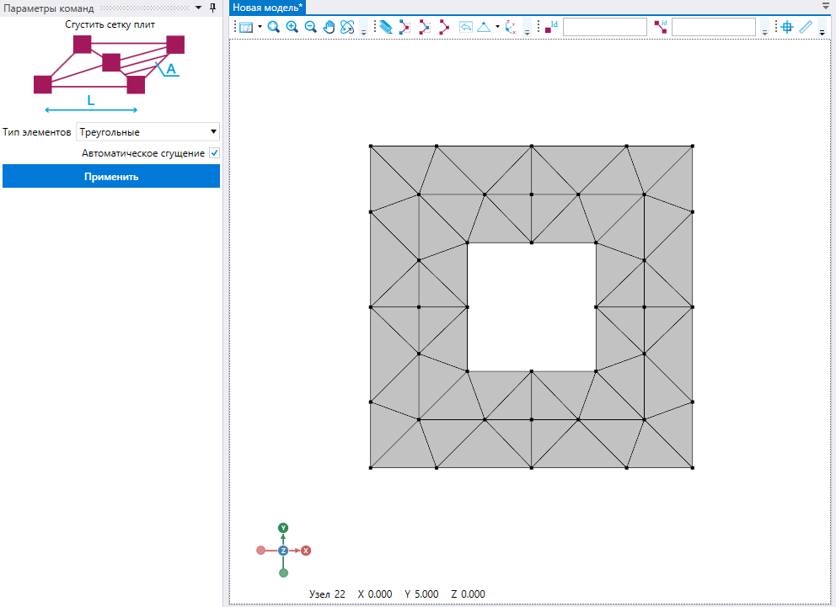836x607 pixels.
Task: Open the rightmost toolbar overflow options
Action: (823, 33)
